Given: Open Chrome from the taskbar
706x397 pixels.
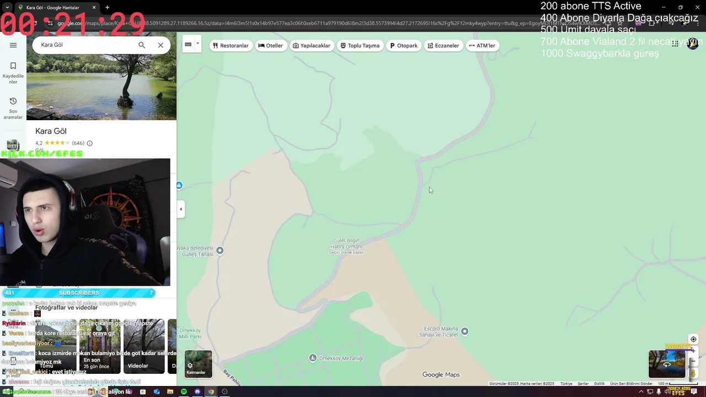Looking at the screenshot, I should point(211,391).
